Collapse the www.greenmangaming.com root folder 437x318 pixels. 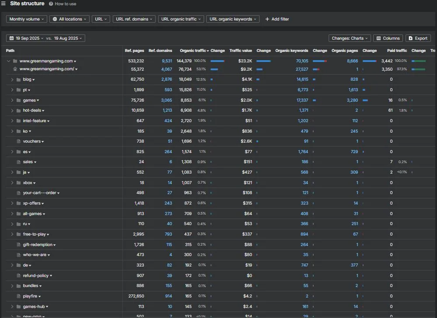click(8, 61)
